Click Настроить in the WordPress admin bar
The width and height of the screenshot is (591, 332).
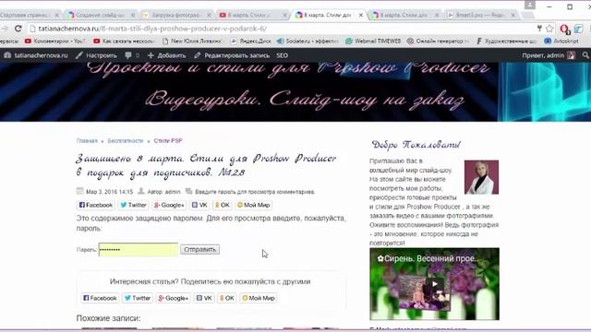click(96, 55)
